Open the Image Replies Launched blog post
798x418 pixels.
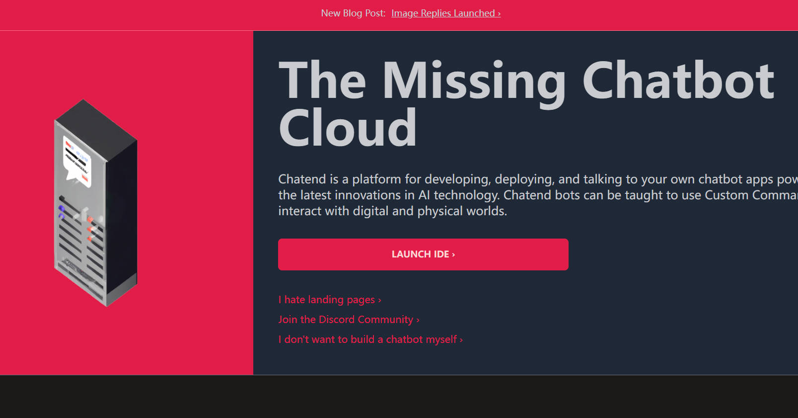(x=445, y=13)
